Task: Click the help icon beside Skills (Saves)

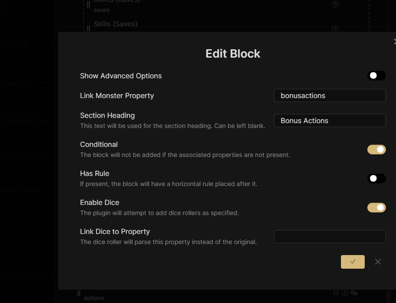Action: click(x=335, y=28)
